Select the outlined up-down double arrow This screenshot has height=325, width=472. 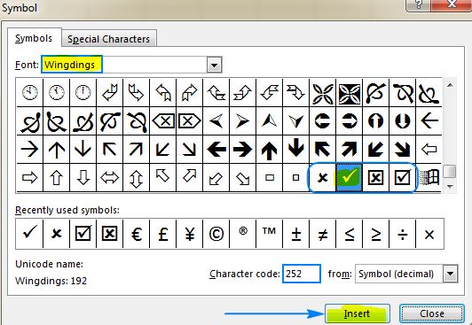point(136,177)
